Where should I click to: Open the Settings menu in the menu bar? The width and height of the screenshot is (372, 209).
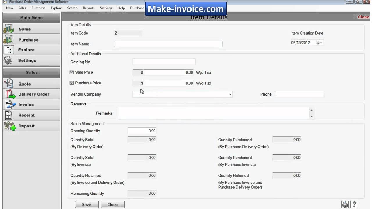coord(106,8)
